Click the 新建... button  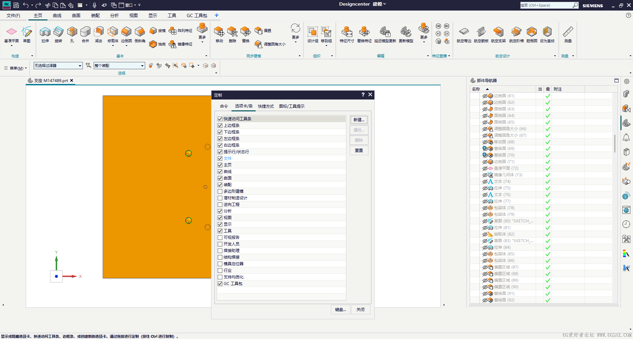359,120
